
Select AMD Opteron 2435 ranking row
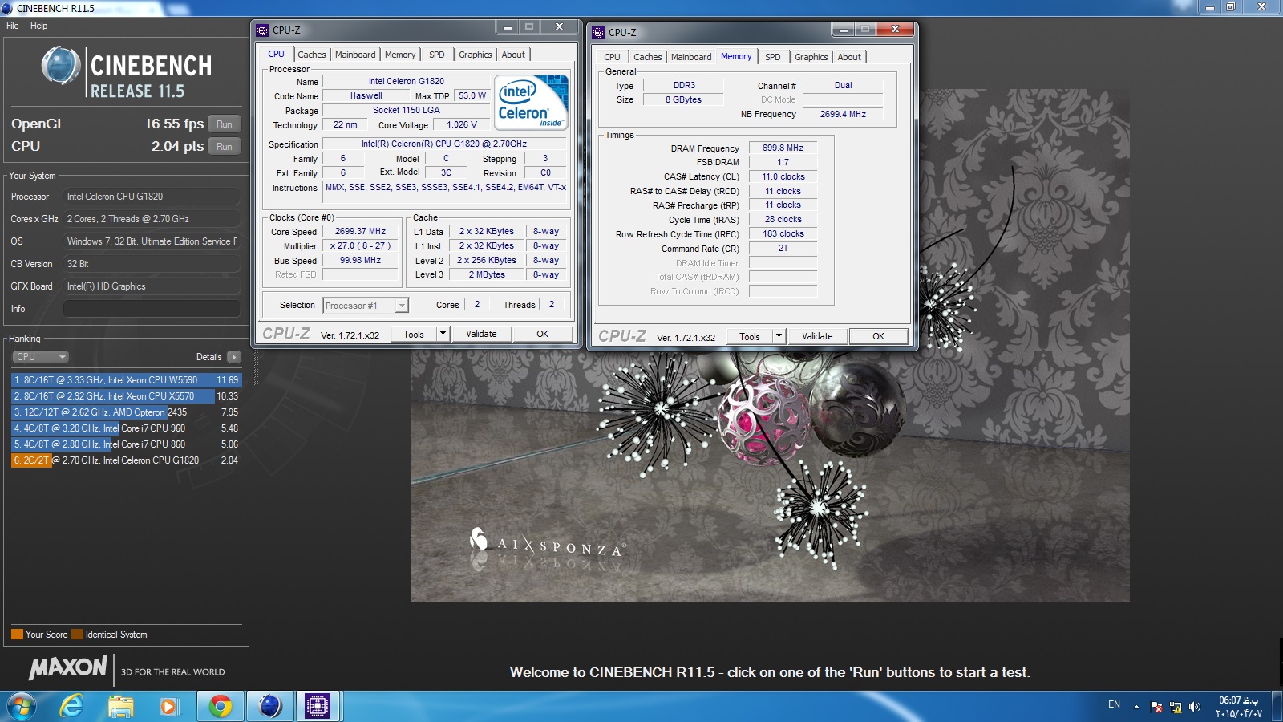click(126, 412)
